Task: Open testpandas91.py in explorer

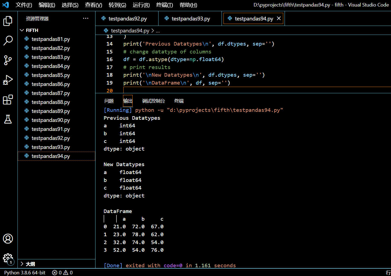Action: [56, 129]
